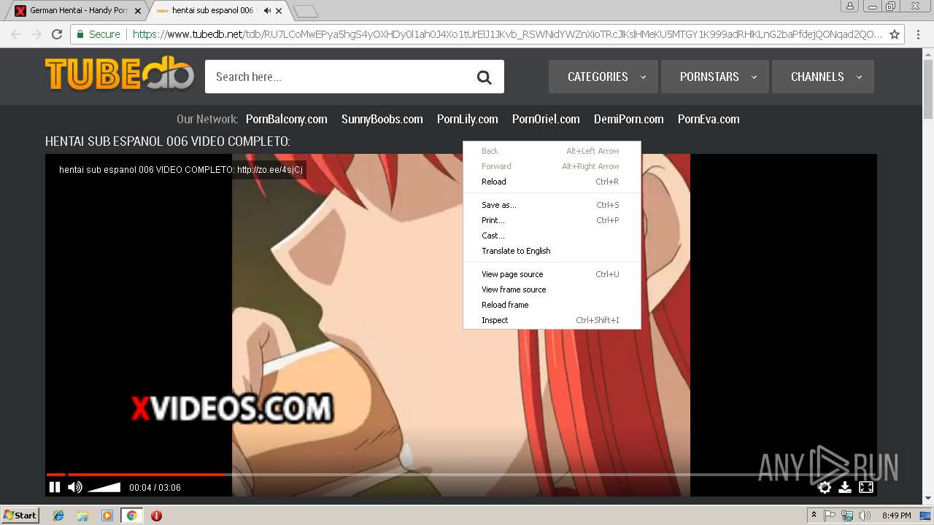The width and height of the screenshot is (934, 525).
Task: Pause the video playback
Action: (55, 487)
